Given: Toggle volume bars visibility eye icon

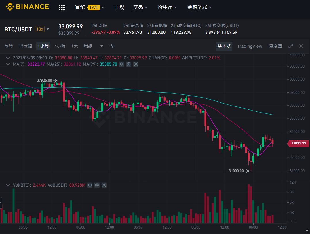Looking at the screenshot, I should (x=90, y=185).
